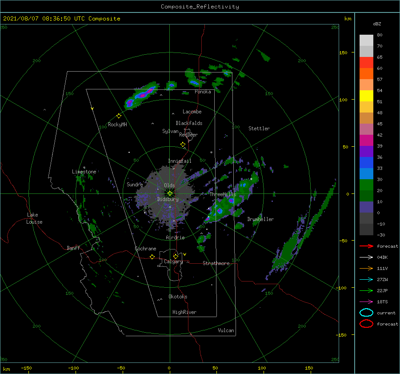Click the radar site marker between Olds and Didsbury

click(170, 193)
